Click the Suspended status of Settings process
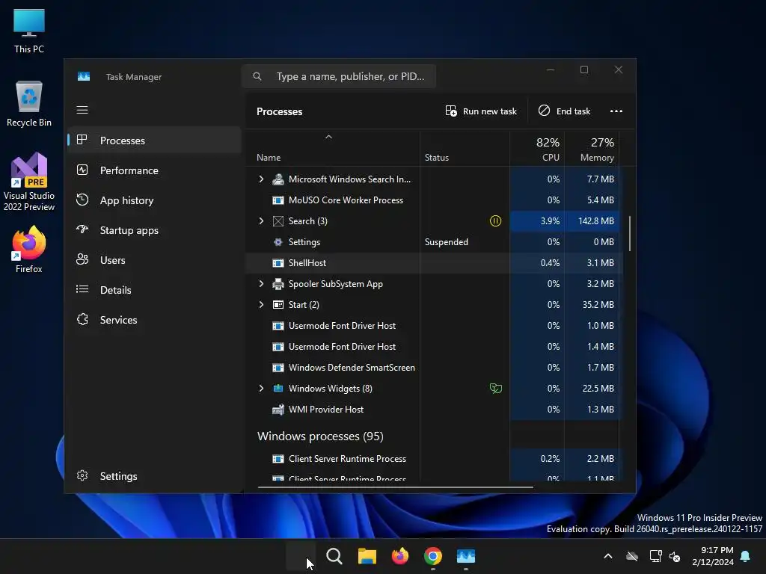The image size is (766, 574). pyautogui.click(x=446, y=242)
